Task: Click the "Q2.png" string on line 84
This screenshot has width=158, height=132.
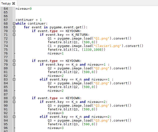Action: pos(101,83)
